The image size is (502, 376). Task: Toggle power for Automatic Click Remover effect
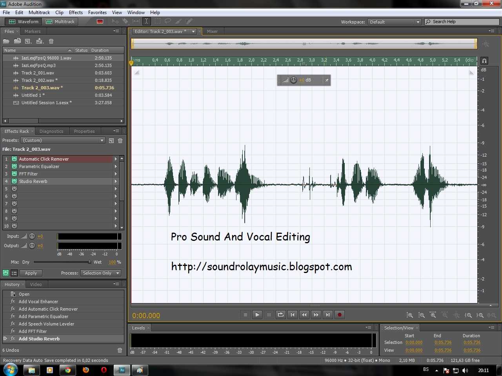coord(14,159)
